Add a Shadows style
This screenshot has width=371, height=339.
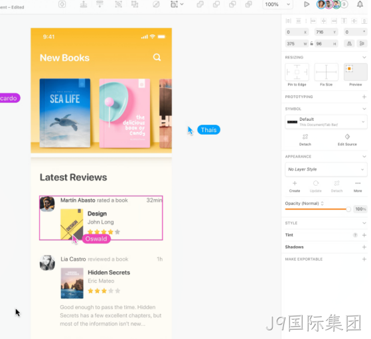[x=364, y=247]
